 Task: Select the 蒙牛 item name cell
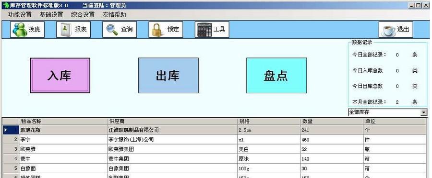pos(63,159)
